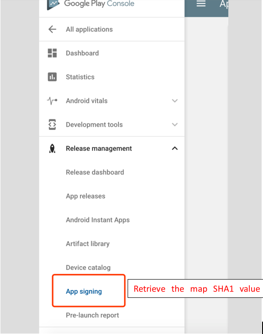Click the Statistics bar chart icon
Screen dimensions: 263x334
coord(52,77)
